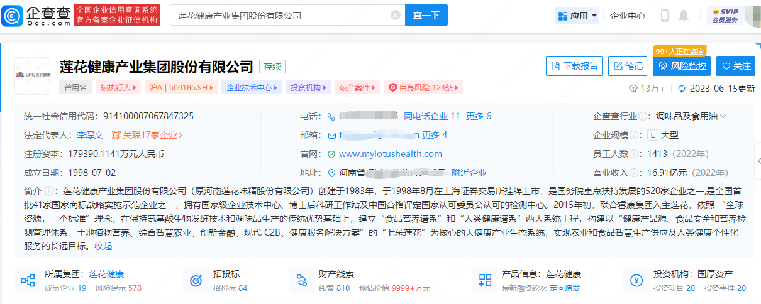
Task: Open 风险提示 578 count
Action: [118, 288]
